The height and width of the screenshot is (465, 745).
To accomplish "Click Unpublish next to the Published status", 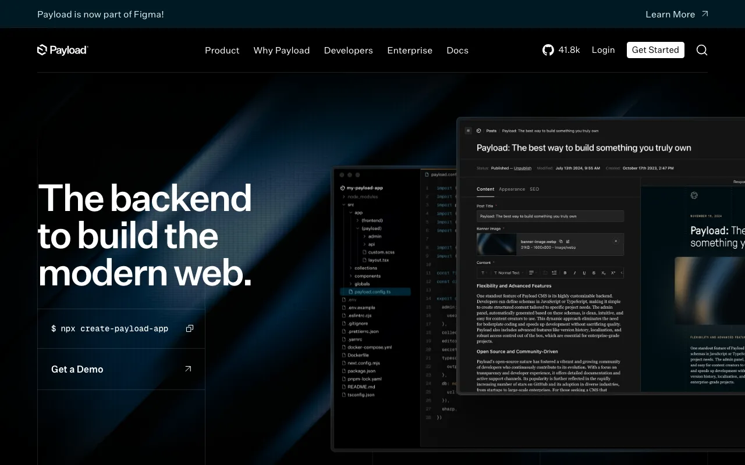I will [522, 168].
